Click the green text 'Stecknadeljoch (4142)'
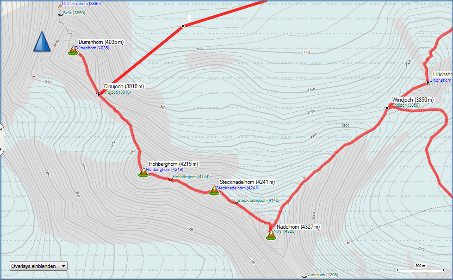The image size is (453, 280). [x=258, y=201]
